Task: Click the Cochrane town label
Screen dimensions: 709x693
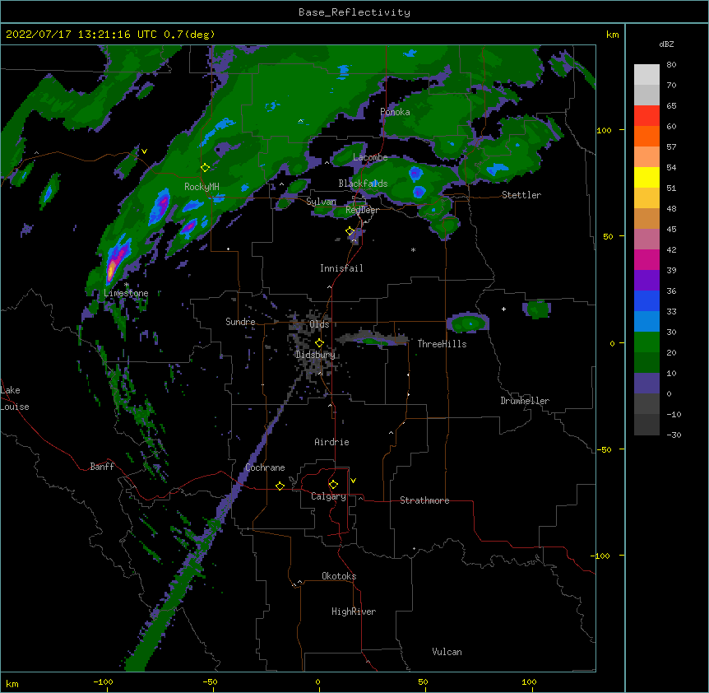Action: click(265, 467)
